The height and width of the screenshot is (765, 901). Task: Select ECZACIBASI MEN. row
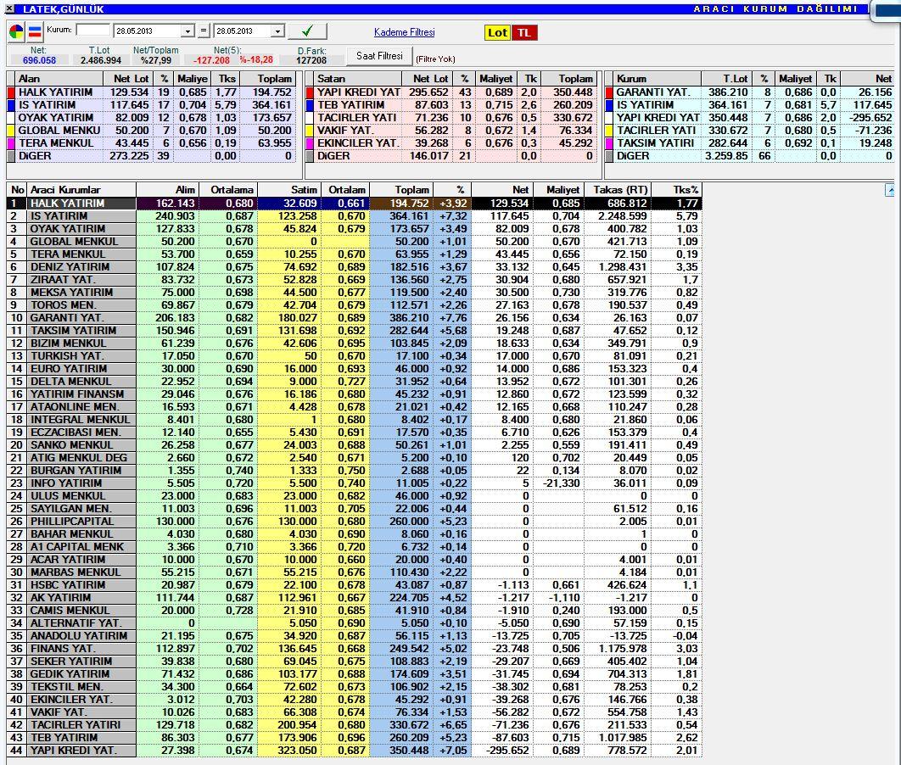point(354,433)
